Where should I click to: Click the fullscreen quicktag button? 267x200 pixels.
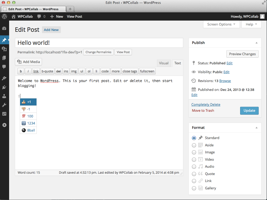pyautogui.click(x=147, y=71)
